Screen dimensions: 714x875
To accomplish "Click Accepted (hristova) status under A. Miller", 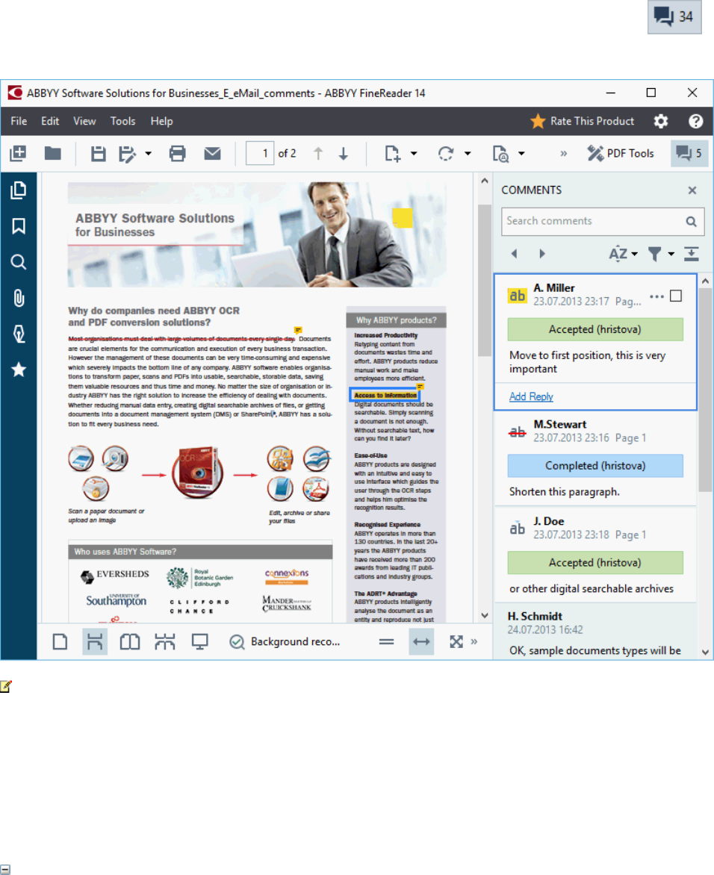I will click(595, 329).
